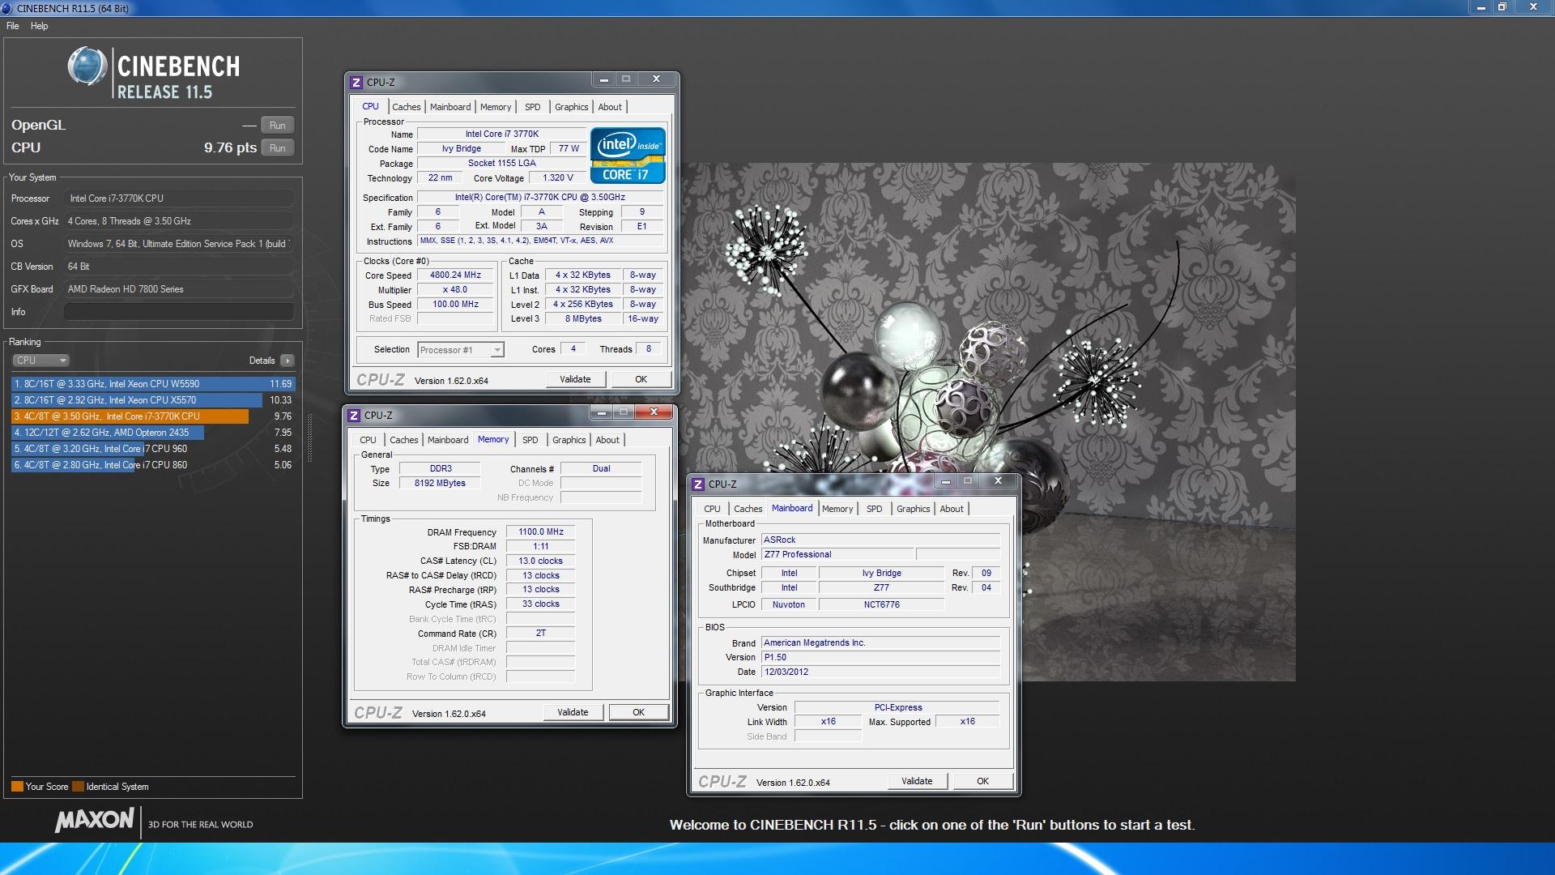Click the CPU-Z Z icon in the CPU window title bar
This screenshot has height=875, width=1555.
pos(356,83)
